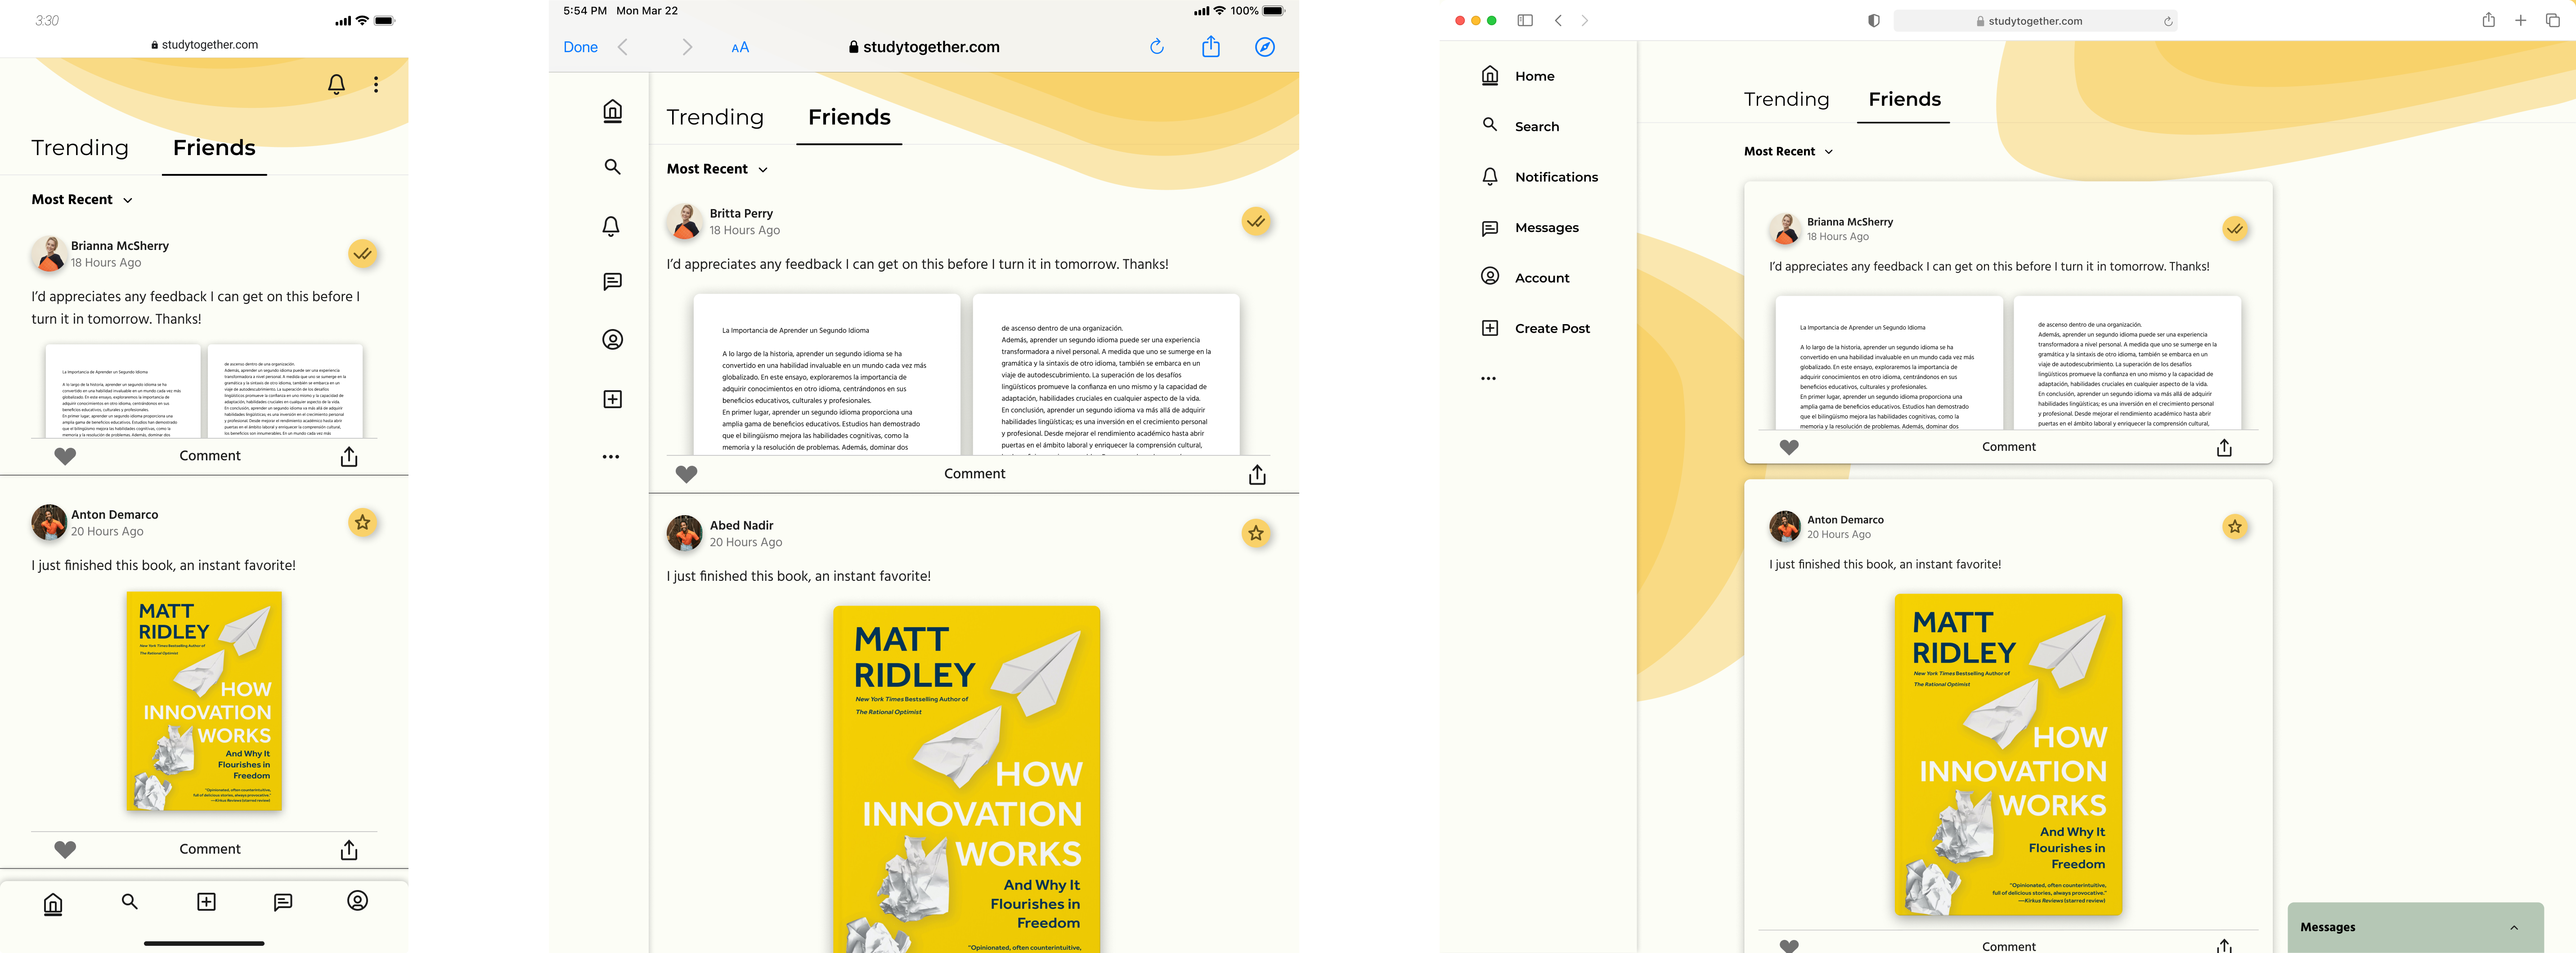The image size is (2576, 953).
Task: Click Done in the tablet browser bar
Action: [580, 47]
